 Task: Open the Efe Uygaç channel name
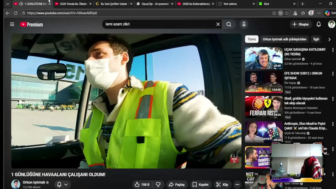pos(290,83)
